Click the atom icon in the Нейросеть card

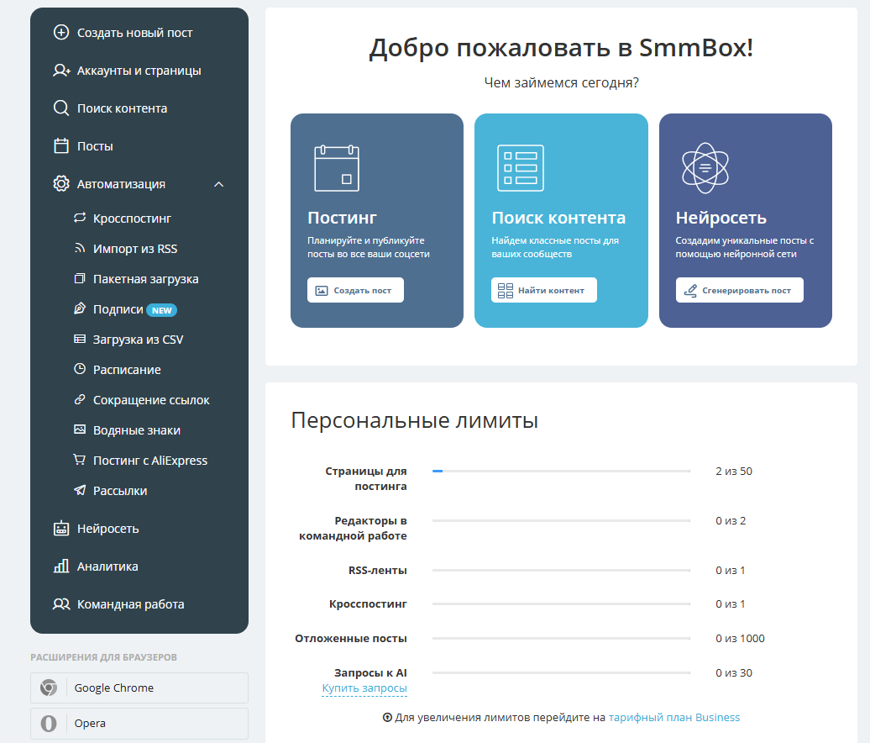(705, 168)
